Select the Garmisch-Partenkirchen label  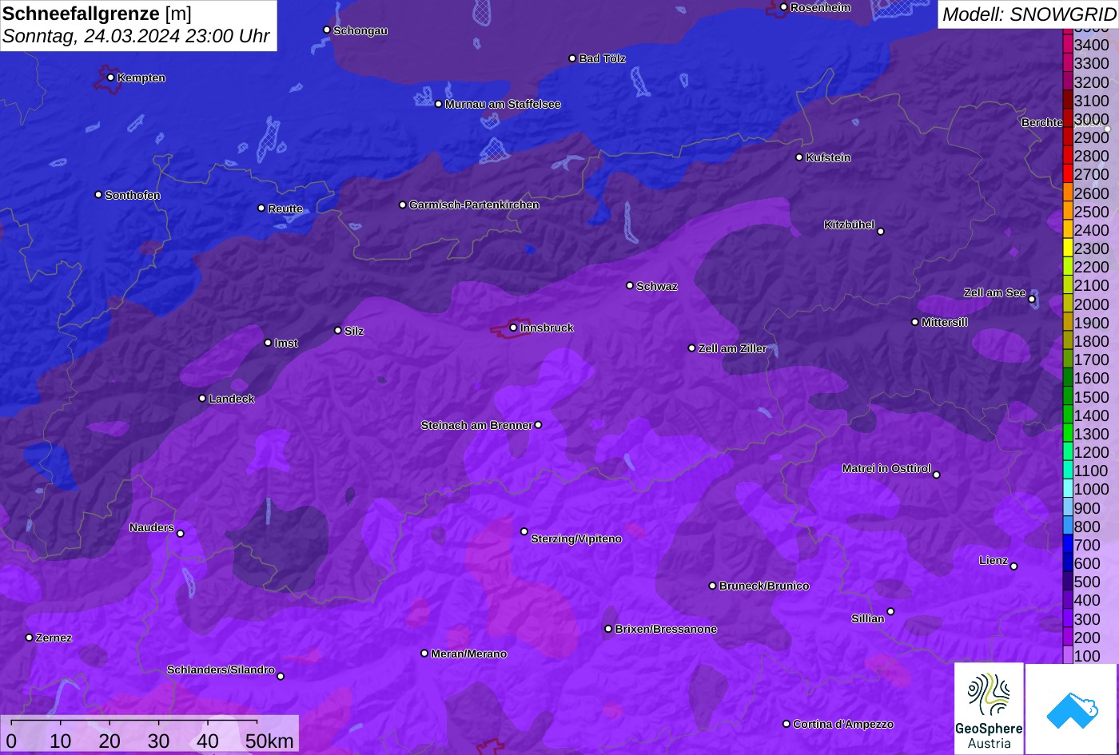tap(474, 205)
